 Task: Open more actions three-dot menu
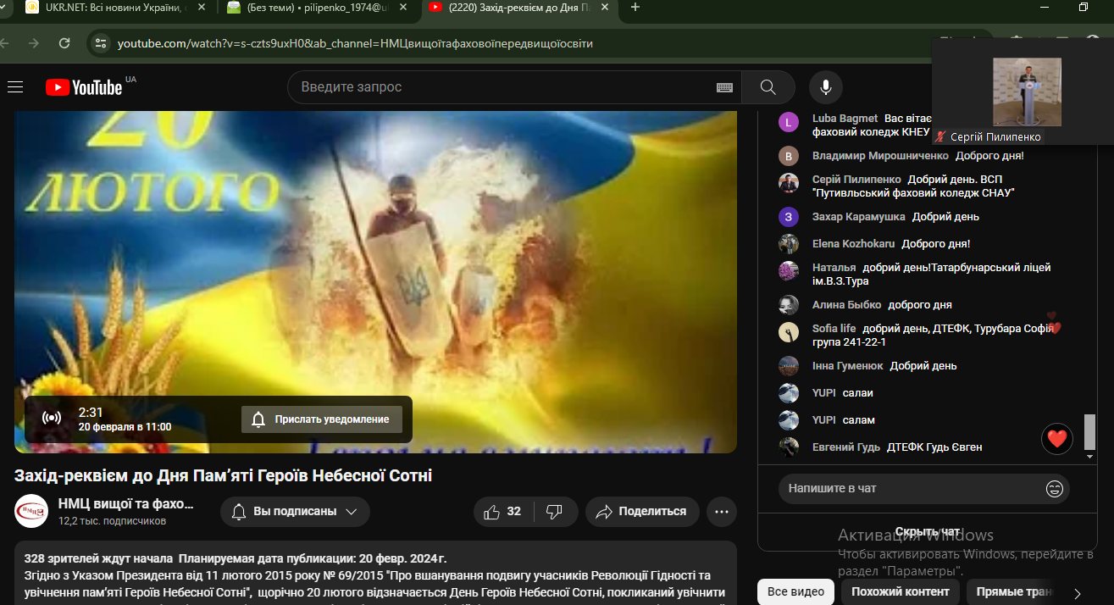tap(721, 512)
